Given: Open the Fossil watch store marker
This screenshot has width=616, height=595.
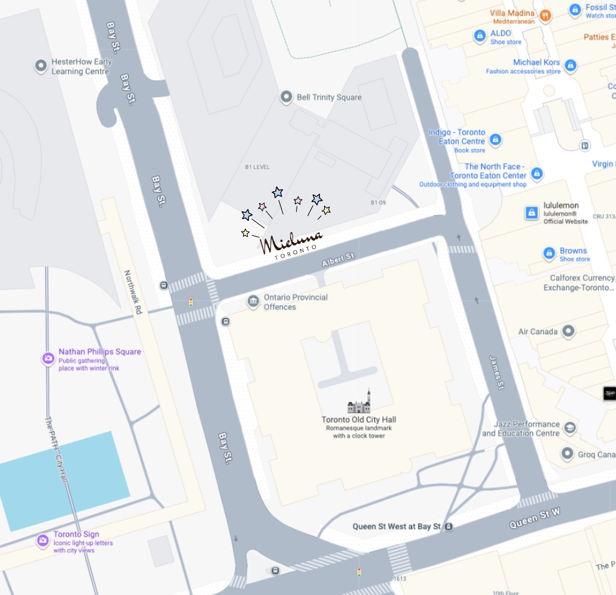Looking at the screenshot, I should (575, 10).
